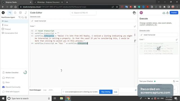Click the browser reload button
This screenshot has height=101, width=180.
click(x=11, y=7)
